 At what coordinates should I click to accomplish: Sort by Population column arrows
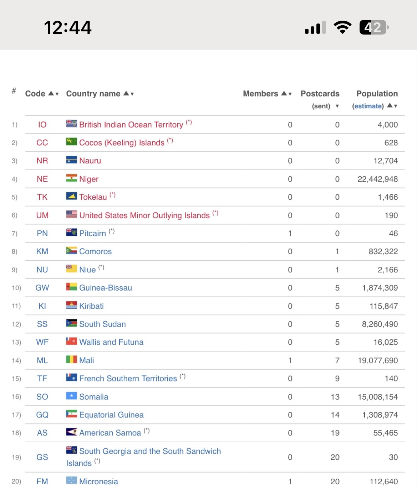(392, 106)
